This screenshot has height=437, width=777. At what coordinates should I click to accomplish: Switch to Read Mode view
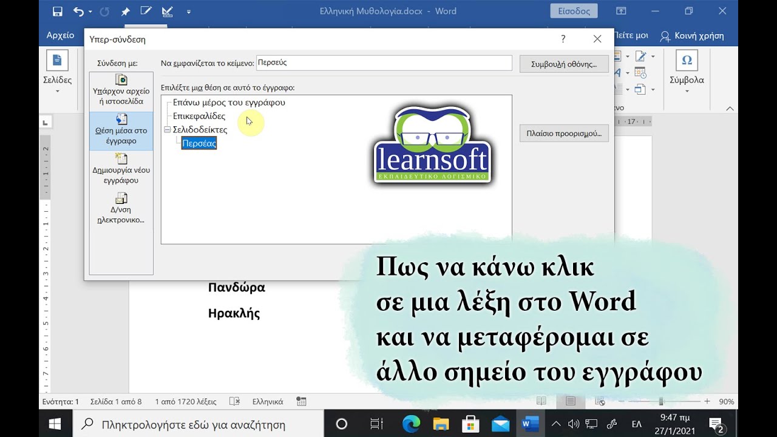(x=541, y=402)
